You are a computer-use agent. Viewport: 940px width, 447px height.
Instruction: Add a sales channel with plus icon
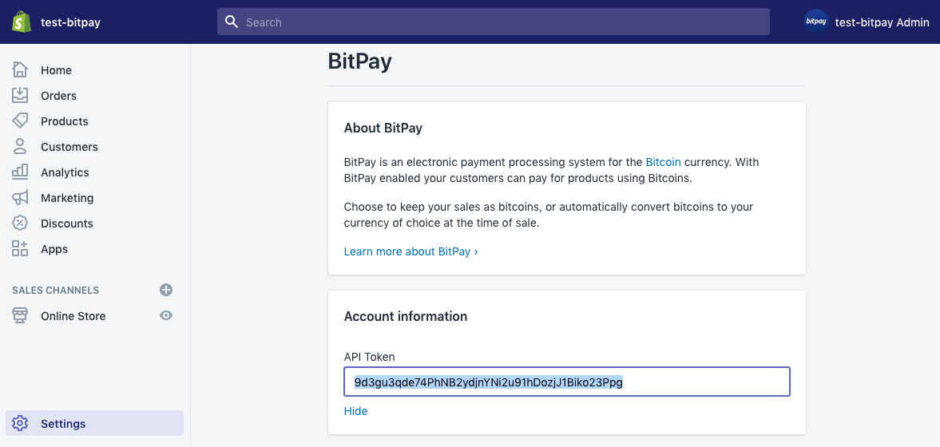pyautogui.click(x=166, y=290)
